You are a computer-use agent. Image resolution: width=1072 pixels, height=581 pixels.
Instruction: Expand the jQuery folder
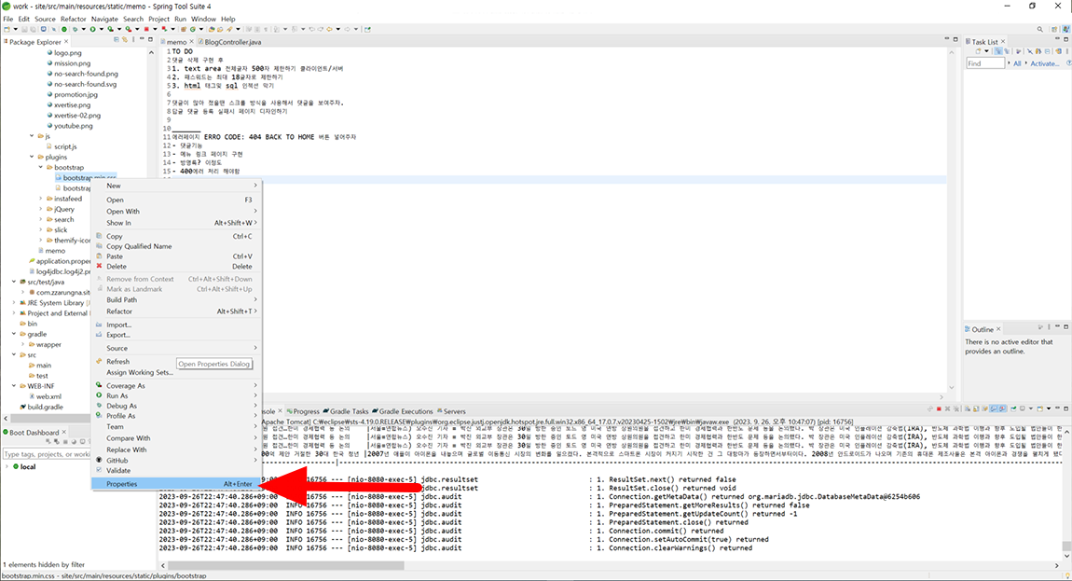[41, 209]
